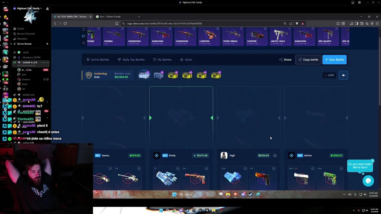
Task: Toggle the check badge on Emily's red Deagle
Action: [x=206, y=169]
